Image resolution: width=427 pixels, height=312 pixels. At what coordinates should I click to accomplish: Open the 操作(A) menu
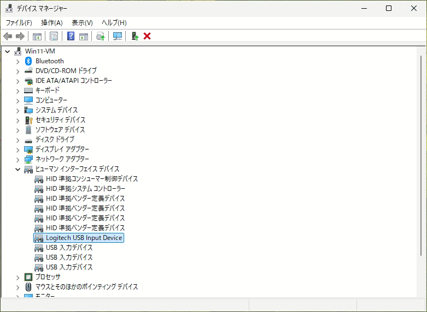[x=52, y=23]
